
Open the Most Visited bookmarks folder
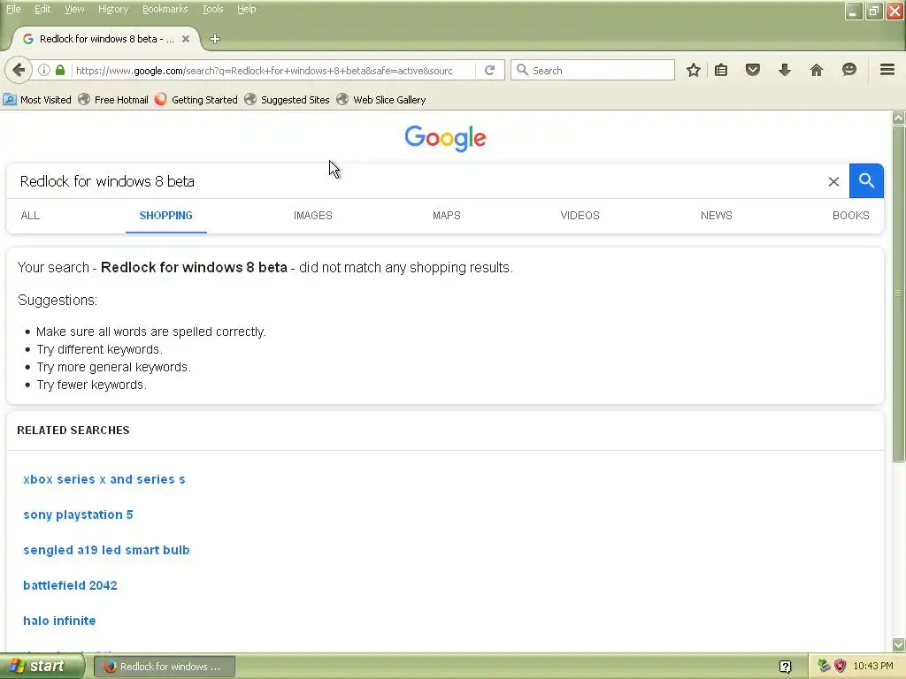pos(37,100)
